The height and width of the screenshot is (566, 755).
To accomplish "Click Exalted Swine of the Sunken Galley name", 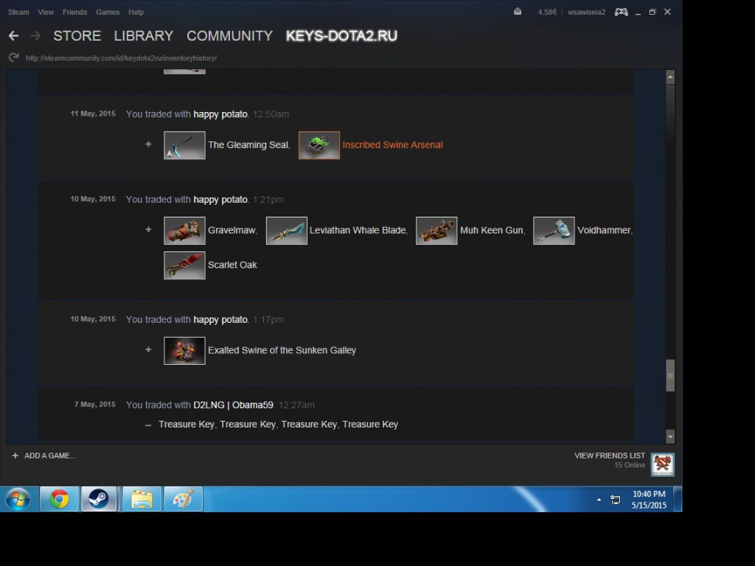I will [x=282, y=350].
